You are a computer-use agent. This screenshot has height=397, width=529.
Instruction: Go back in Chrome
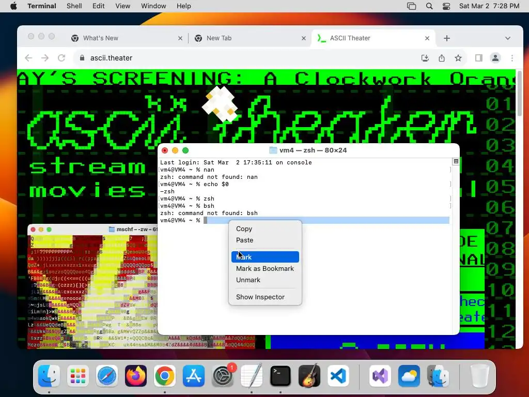29,58
